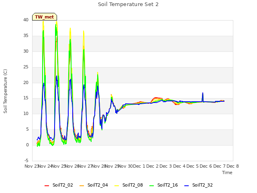Click the Dec 3 x-axis tick label
Viewport: 257px width, 193px height.
coord(166,166)
